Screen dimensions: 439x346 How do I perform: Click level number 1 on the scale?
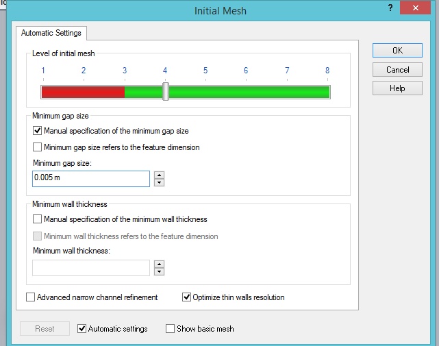click(43, 71)
